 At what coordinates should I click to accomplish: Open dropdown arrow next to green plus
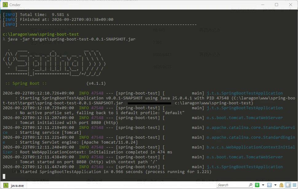tap(263, 185)
